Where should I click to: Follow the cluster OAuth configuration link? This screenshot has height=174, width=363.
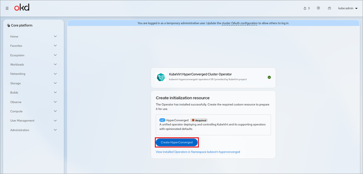pyautogui.click(x=239, y=23)
